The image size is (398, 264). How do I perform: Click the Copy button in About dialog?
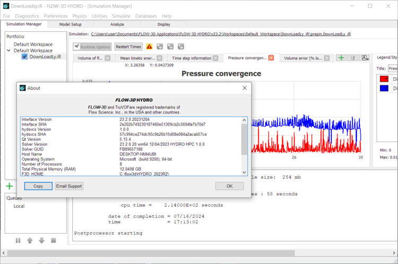point(38,186)
